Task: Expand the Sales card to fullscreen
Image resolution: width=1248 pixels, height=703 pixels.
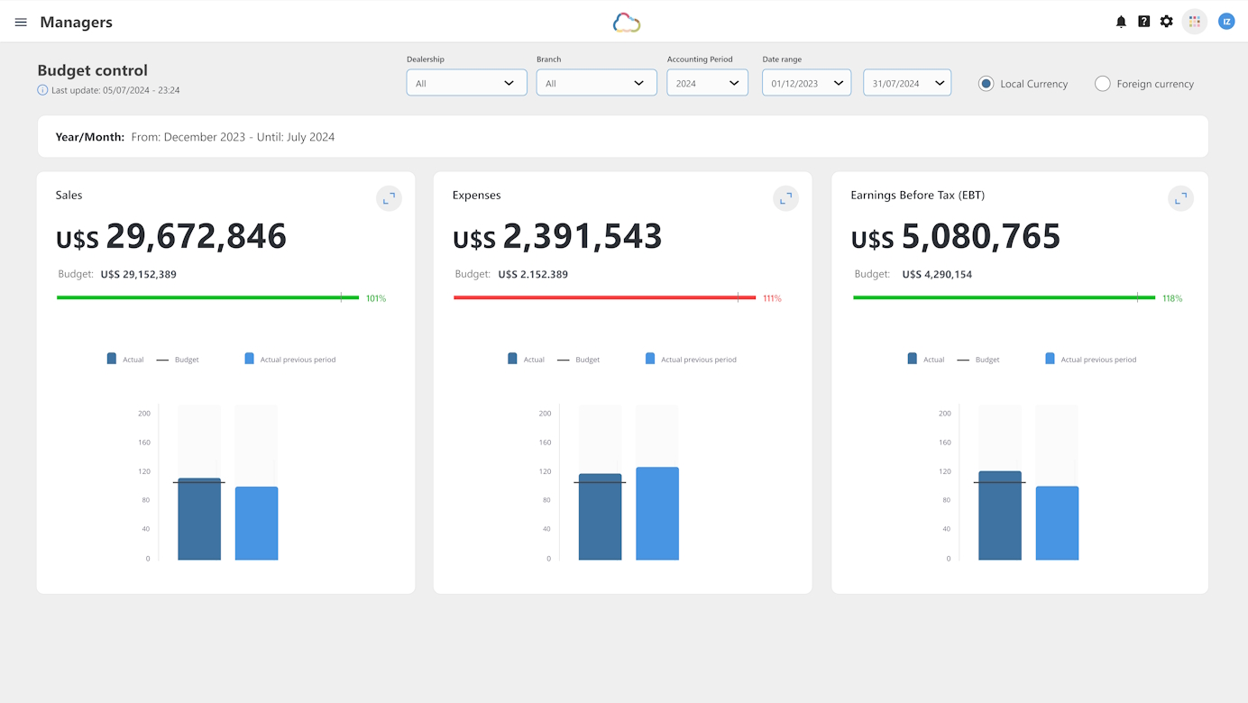Action: (x=389, y=198)
